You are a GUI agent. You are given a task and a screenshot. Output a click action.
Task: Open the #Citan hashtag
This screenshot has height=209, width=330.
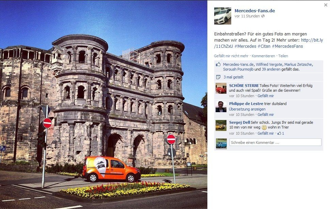264,46
